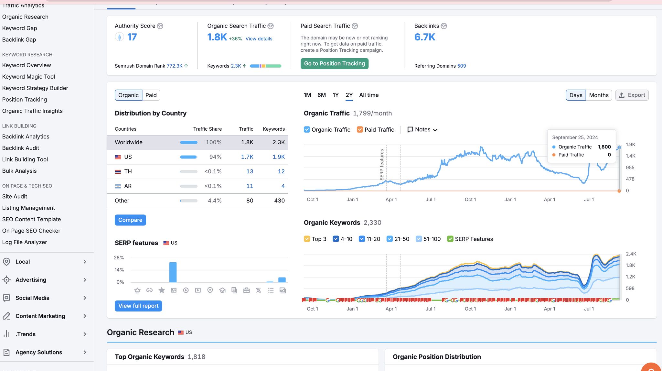Select the 1M time range tab
662x371 pixels.
pos(307,95)
